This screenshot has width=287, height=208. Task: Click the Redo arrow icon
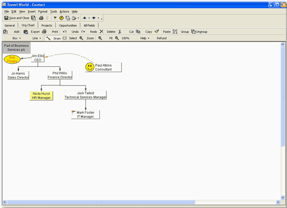coord(83,32)
